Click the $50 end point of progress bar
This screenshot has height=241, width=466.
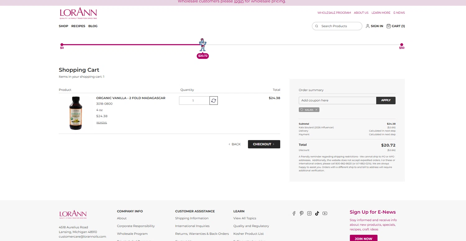tap(402, 45)
